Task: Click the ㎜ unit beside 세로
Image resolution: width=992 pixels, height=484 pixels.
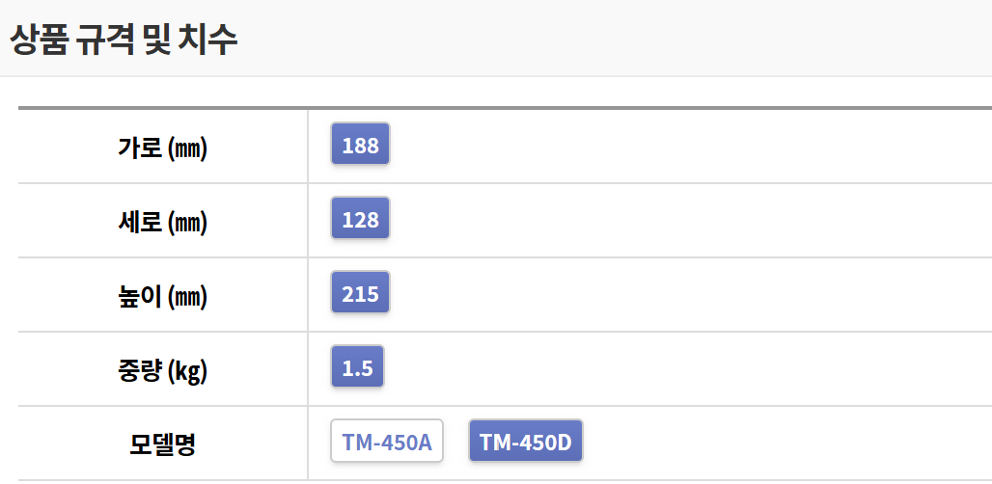Action: pos(187,223)
